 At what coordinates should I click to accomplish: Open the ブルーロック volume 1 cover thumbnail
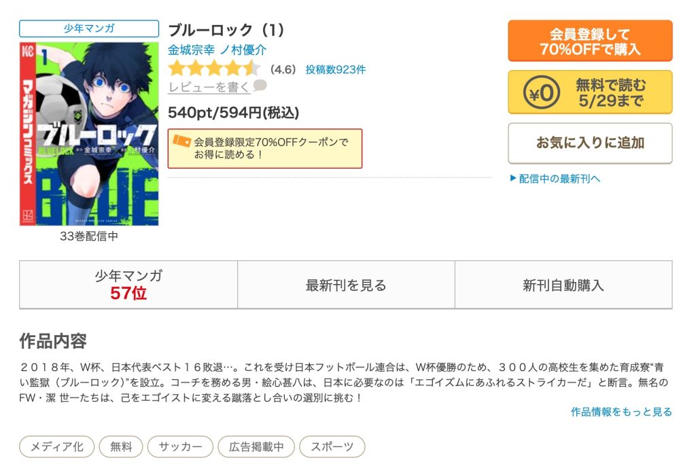89,134
